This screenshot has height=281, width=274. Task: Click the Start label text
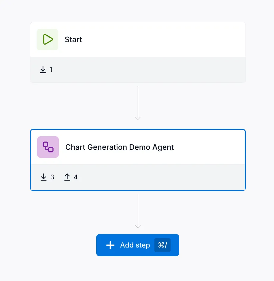point(73,39)
